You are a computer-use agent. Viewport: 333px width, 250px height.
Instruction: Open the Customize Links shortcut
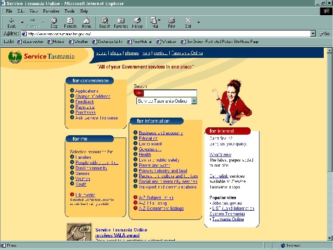107,42
